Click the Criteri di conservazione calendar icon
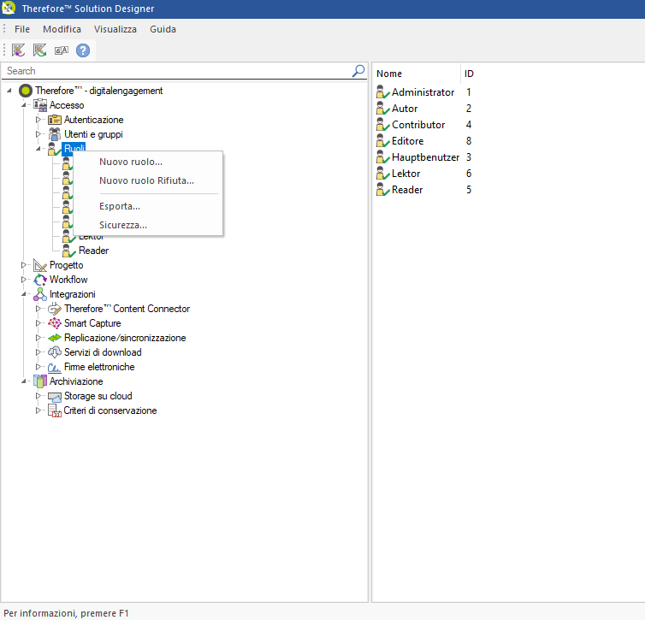The height and width of the screenshot is (620, 645). click(x=55, y=410)
